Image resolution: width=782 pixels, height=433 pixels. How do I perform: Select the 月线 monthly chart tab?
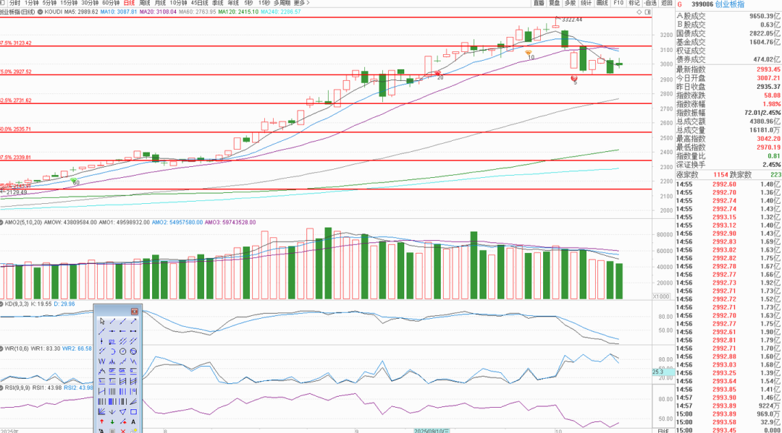[x=160, y=3]
